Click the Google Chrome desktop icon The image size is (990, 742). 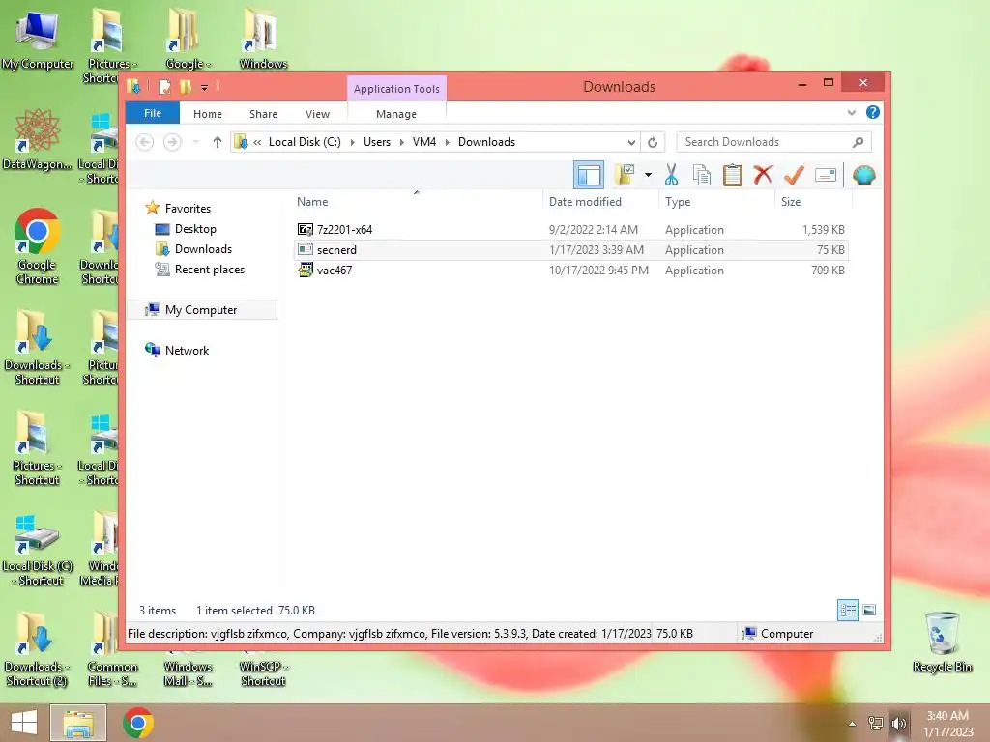pos(38,246)
